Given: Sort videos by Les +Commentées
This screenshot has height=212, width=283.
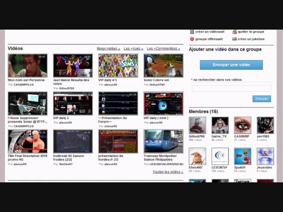Looking at the screenshot, I should [x=163, y=49].
